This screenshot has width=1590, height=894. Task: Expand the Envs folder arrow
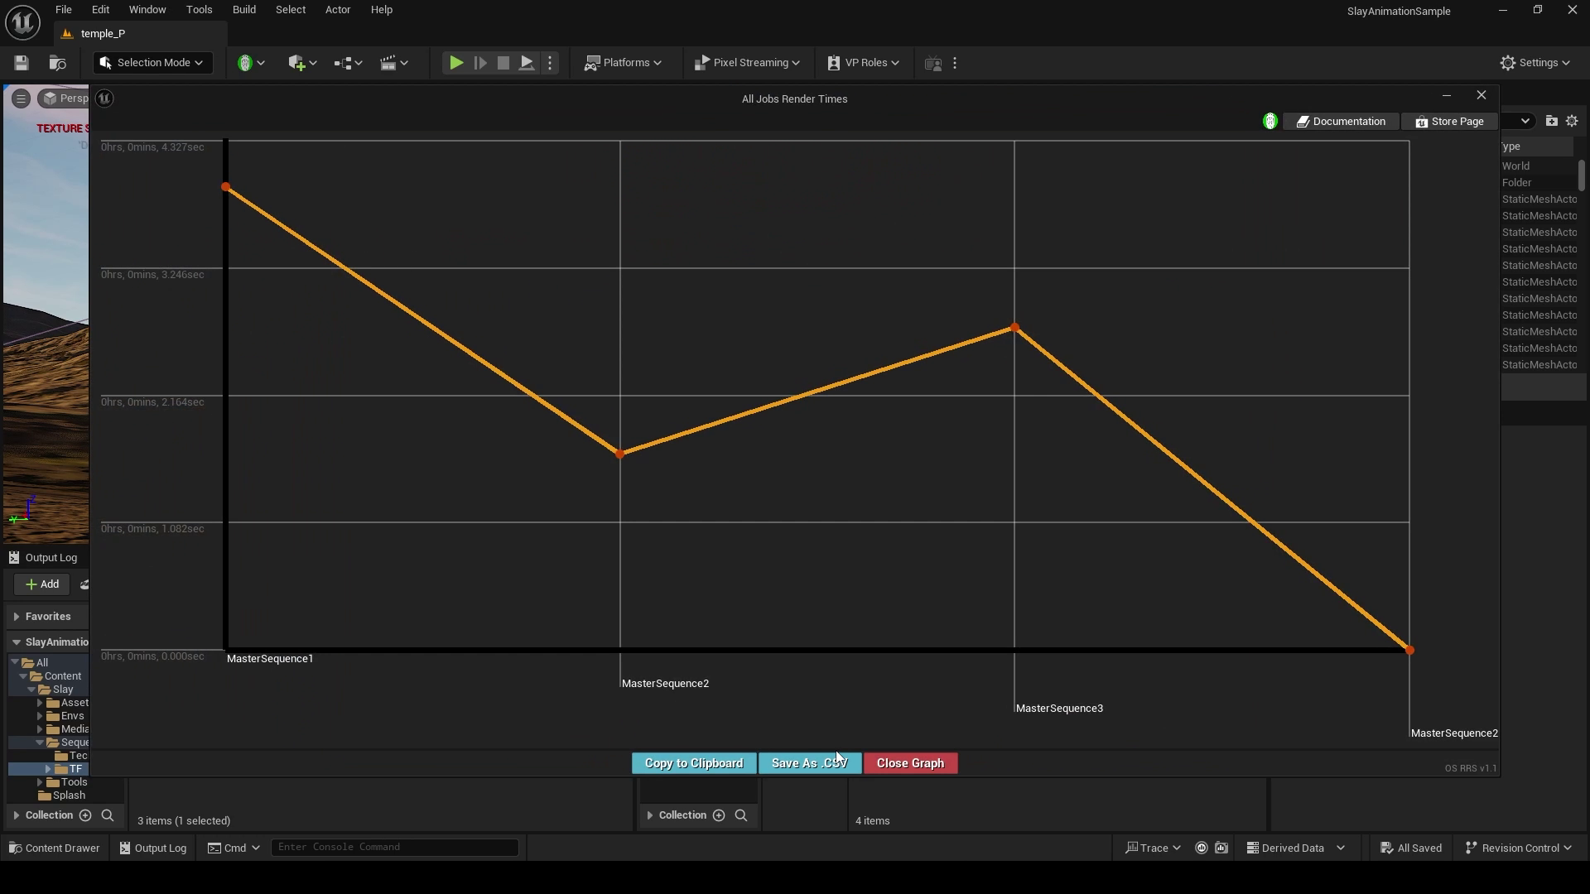coord(40,716)
